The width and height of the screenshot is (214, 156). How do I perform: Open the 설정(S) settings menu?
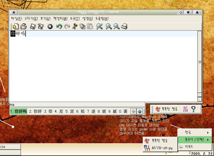(x=87, y=19)
